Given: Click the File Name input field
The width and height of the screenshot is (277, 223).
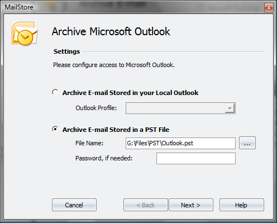Looking at the screenshot, I should coord(180,143).
